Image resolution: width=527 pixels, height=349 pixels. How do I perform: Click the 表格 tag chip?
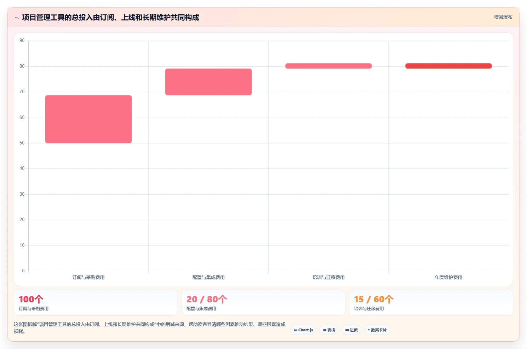pyautogui.click(x=329, y=330)
